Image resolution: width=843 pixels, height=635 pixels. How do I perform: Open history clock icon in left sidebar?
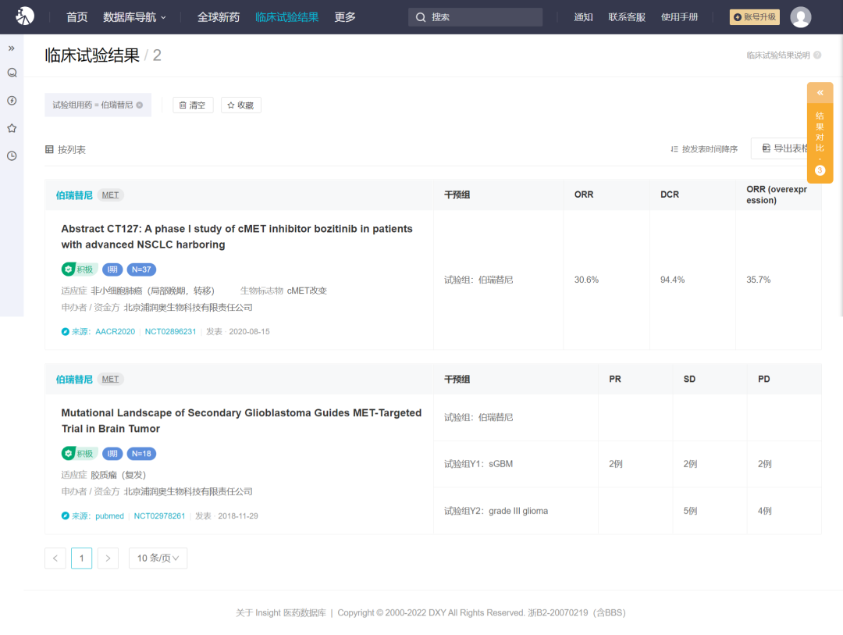[12, 156]
